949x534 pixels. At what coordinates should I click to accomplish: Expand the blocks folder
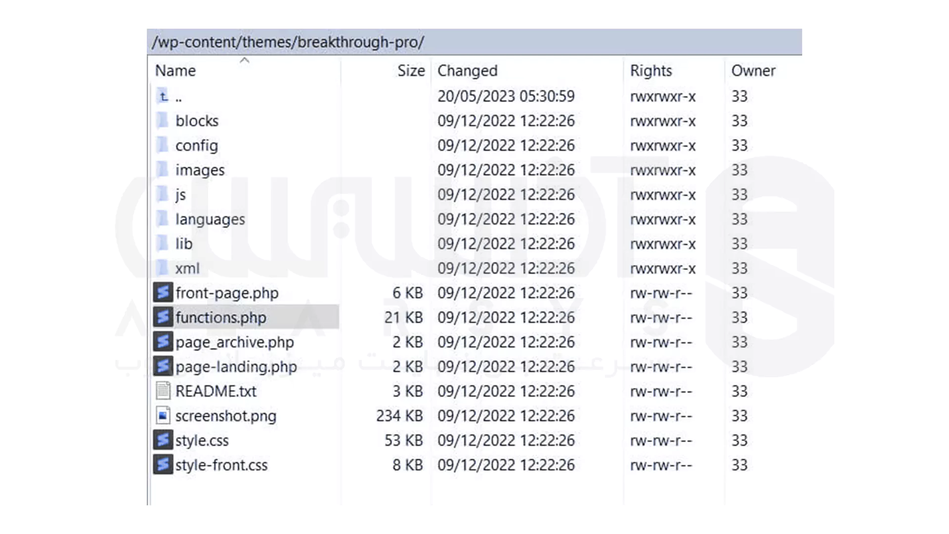point(197,121)
